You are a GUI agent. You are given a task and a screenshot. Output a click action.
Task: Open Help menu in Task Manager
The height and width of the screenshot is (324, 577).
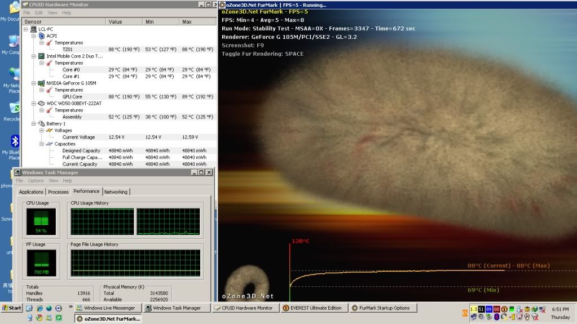click(67, 180)
